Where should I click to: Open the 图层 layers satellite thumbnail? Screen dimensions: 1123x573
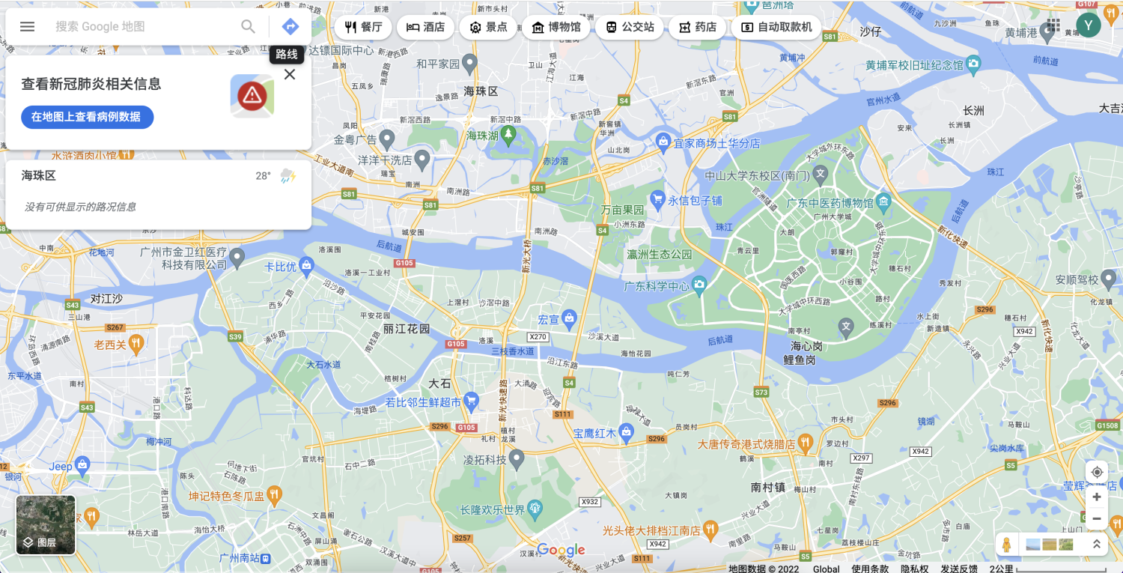[x=46, y=524]
